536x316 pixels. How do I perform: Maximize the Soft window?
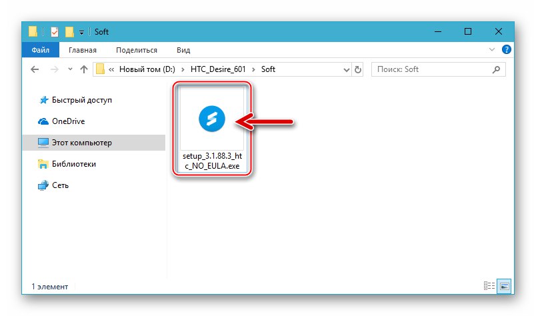click(468, 31)
